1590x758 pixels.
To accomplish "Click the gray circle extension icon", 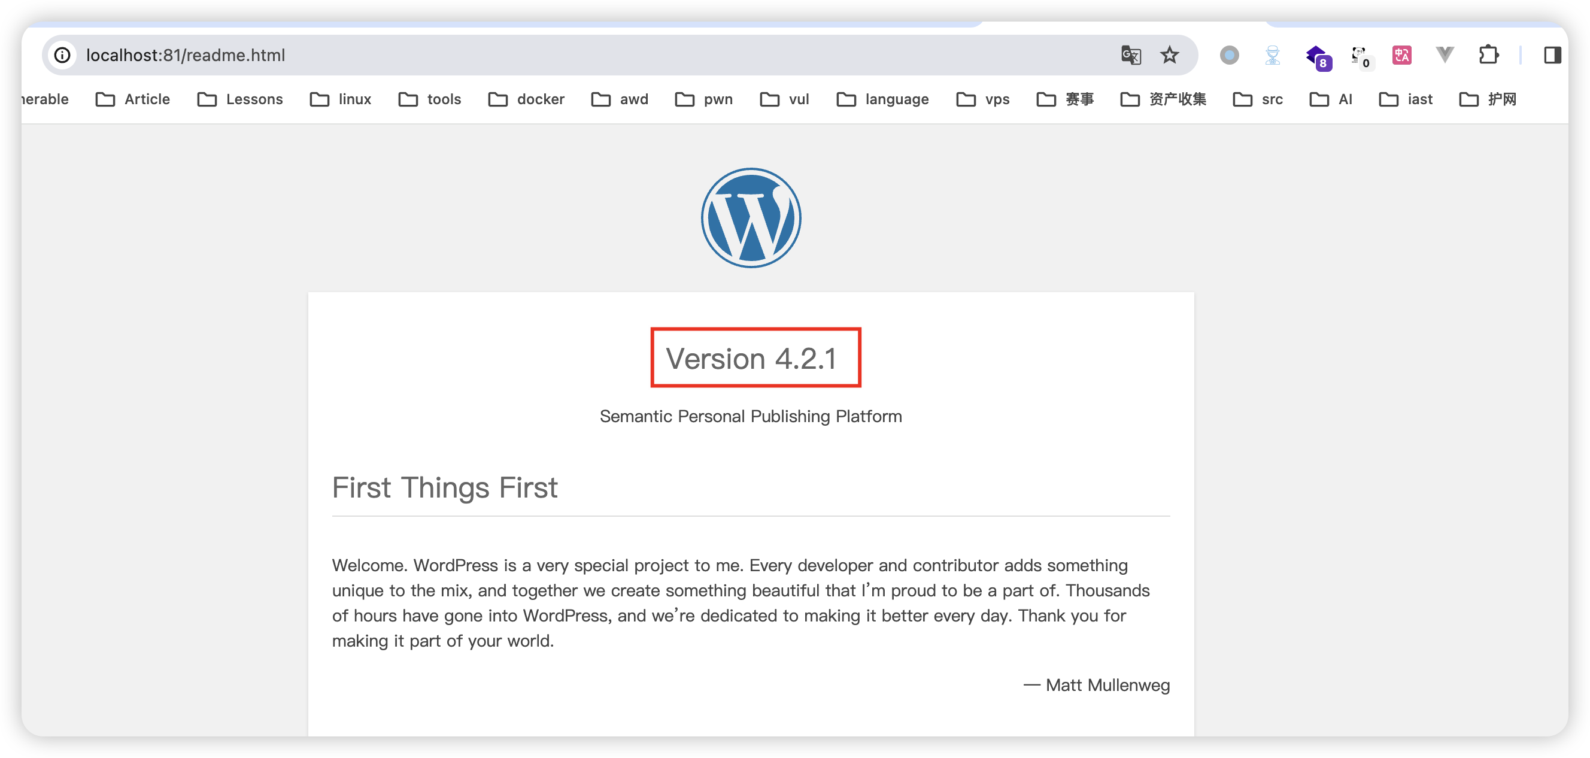I will [1229, 55].
